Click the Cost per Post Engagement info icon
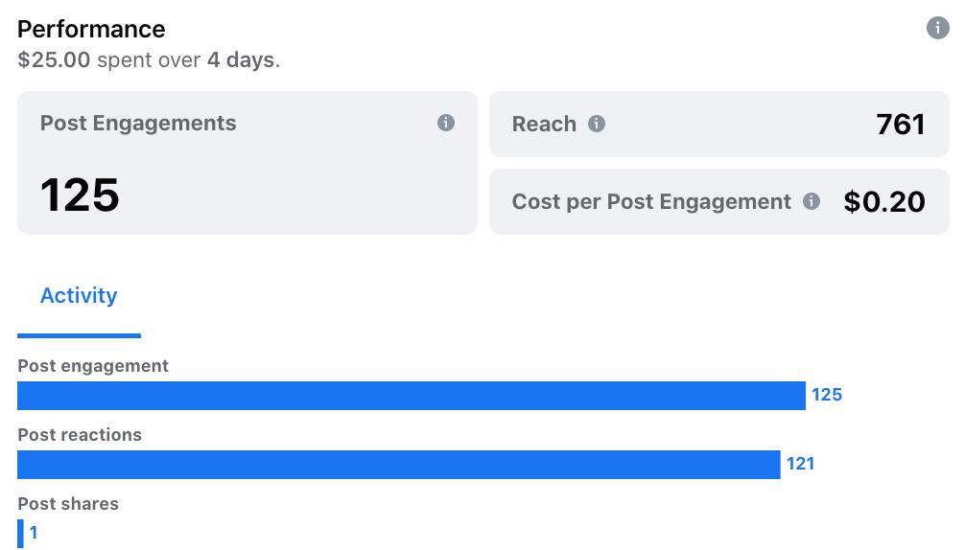The height and width of the screenshot is (550, 965). tap(812, 201)
